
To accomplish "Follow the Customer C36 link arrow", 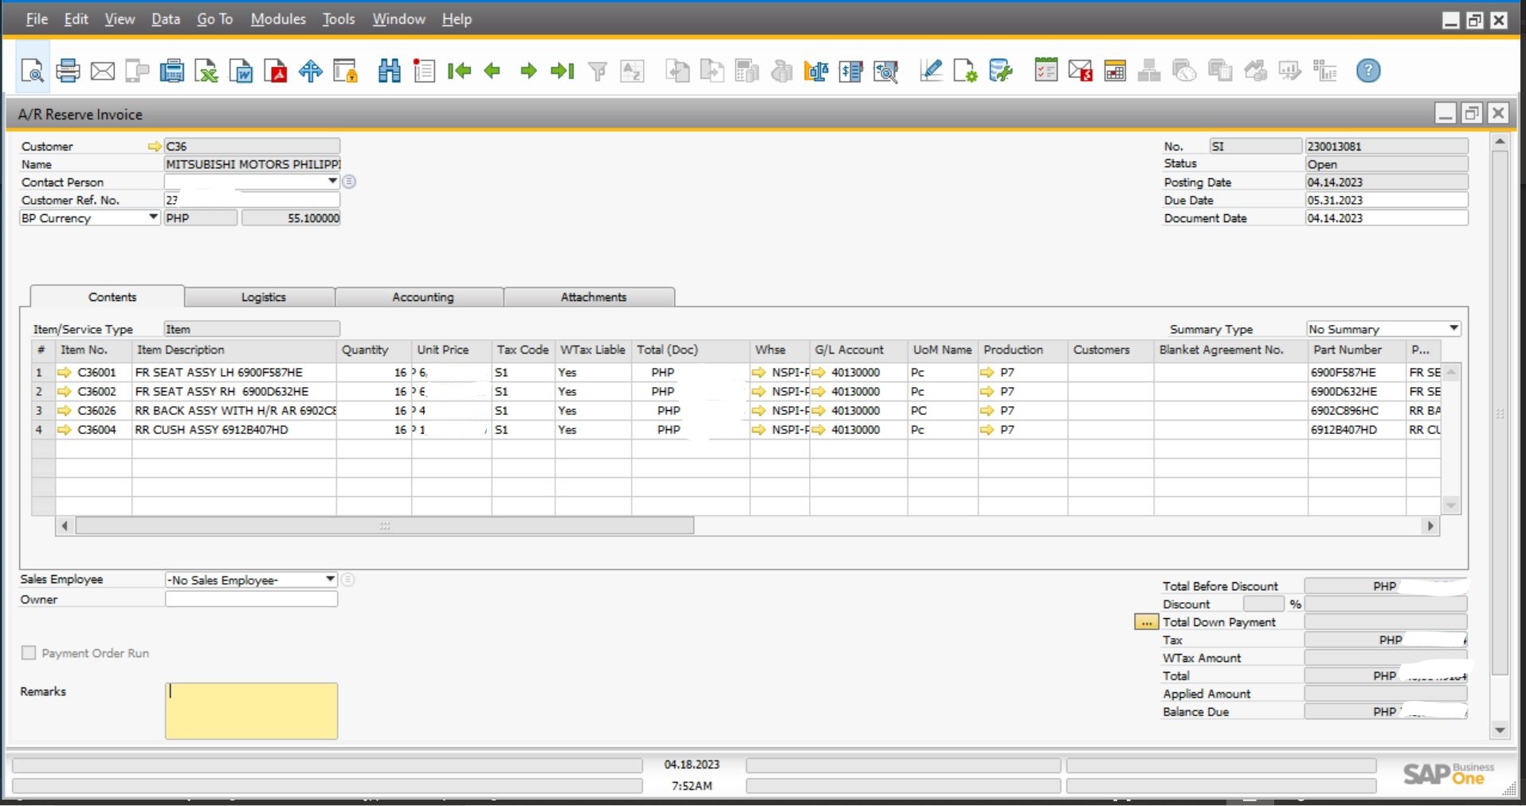I will point(155,147).
